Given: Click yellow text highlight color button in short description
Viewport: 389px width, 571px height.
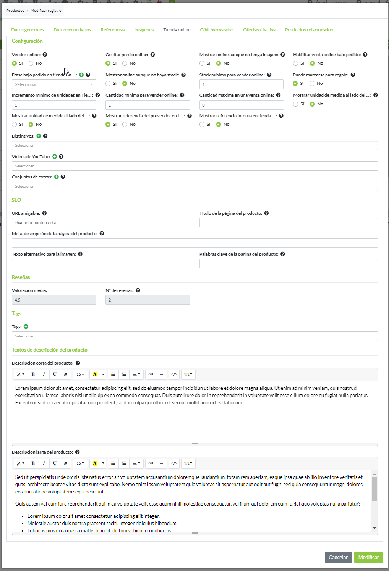Looking at the screenshot, I should point(95,375).
